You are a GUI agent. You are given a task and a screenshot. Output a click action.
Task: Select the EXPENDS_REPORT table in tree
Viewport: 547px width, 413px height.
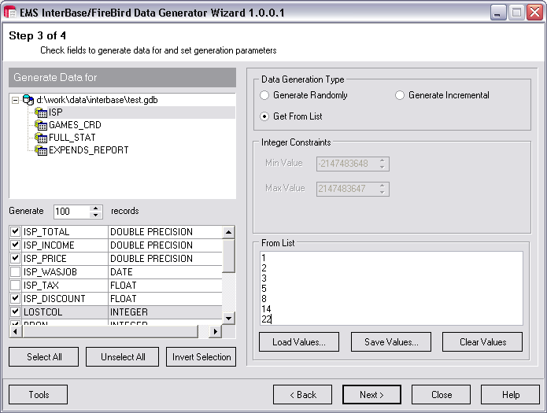89,150
